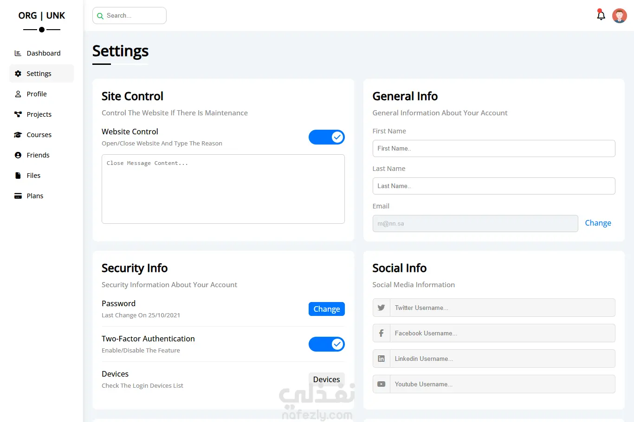Image resolution: width=634 pixels, height=422 pixels.
Task: Click the Courses graduation cap icon
Action: pos(18,135)
